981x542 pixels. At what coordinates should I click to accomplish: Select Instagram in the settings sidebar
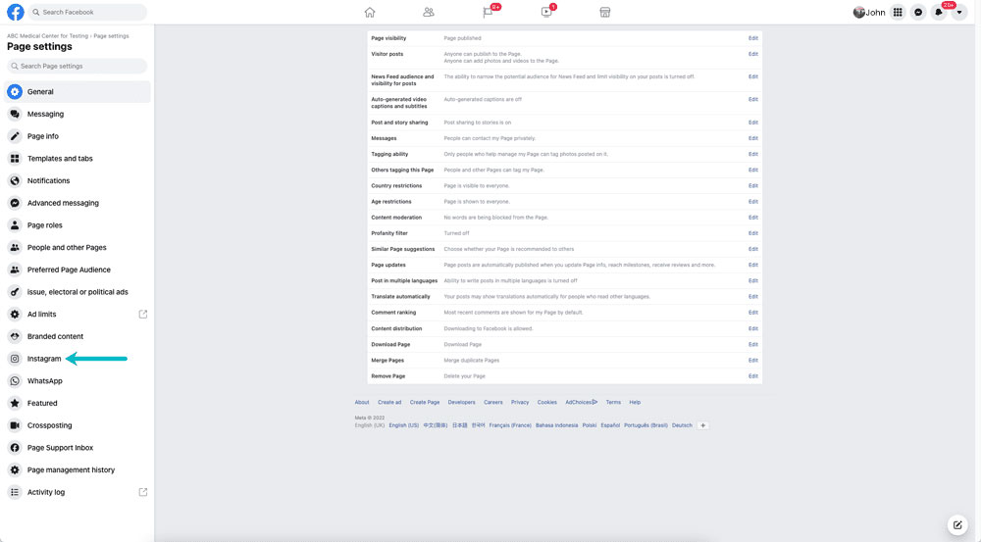44,359
